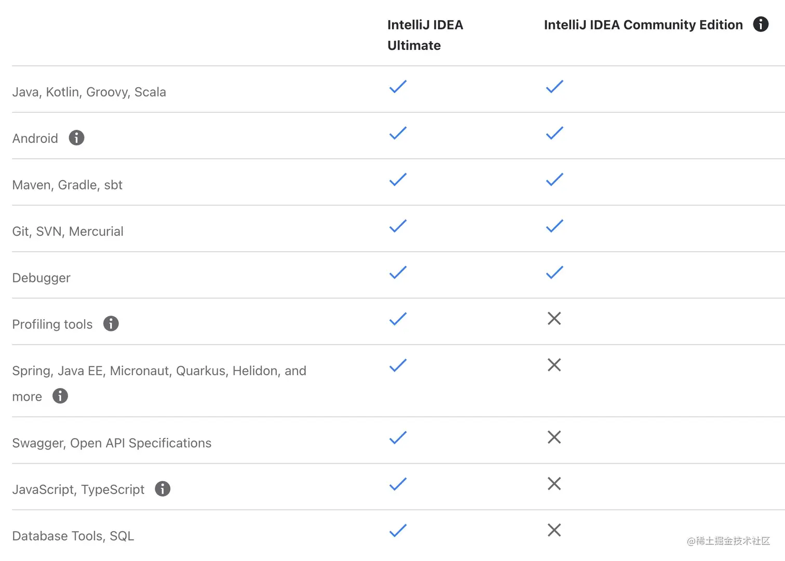This screenshot has height=561, width=785.
Task: Click the X mark for Profiling tools in Community
Action: tap(554, 318)
